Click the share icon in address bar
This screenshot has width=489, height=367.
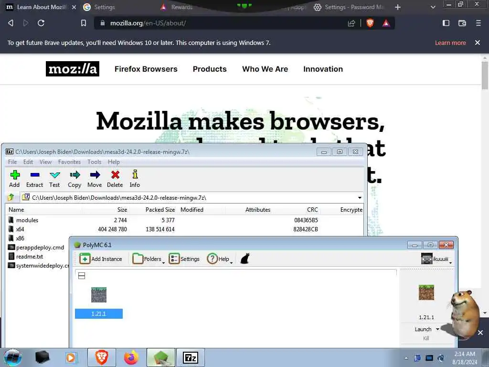tap(351, 23)
